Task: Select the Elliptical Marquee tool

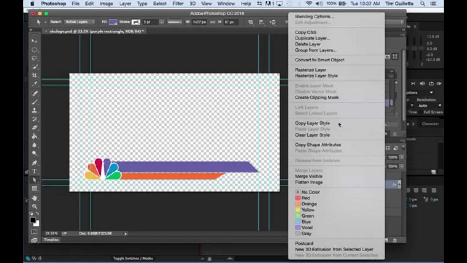Action: (35, 50)
